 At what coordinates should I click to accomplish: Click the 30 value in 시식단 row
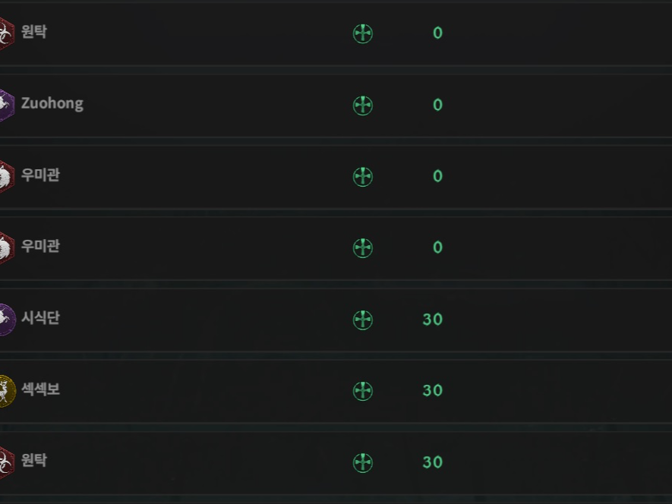tap(432, 320)
